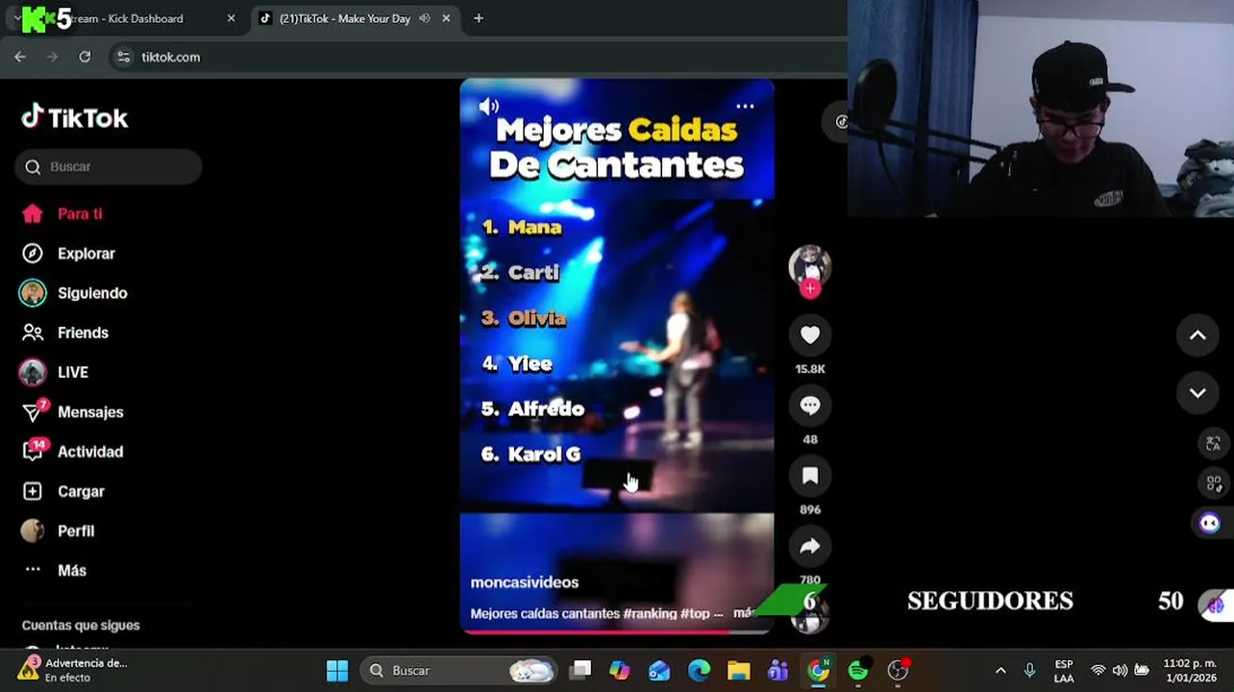Open the video's three-dot options menu

click(x=745, y=107)
